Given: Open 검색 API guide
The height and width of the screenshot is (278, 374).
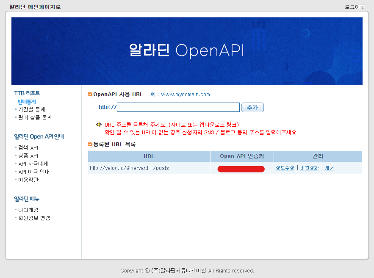Looking at the screenshot, I should tap(28, 148).
